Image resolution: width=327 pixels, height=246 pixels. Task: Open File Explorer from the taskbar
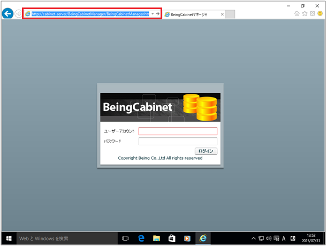pyautogui.click(x=156, y=238)
